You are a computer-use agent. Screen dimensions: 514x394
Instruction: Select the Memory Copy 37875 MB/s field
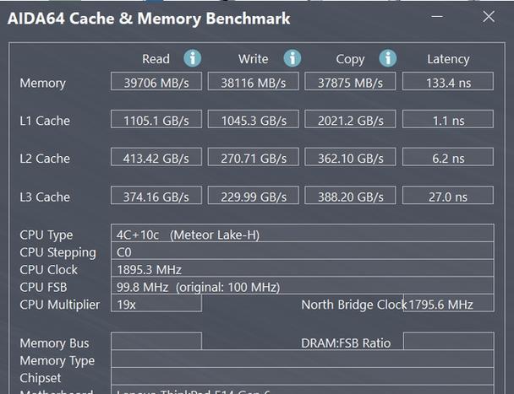tap(350, 81)
